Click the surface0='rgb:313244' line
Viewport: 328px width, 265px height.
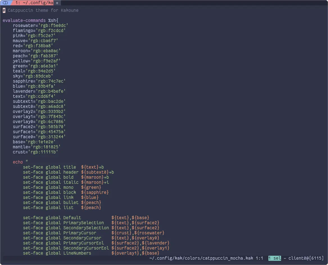(x=39, y=137)
